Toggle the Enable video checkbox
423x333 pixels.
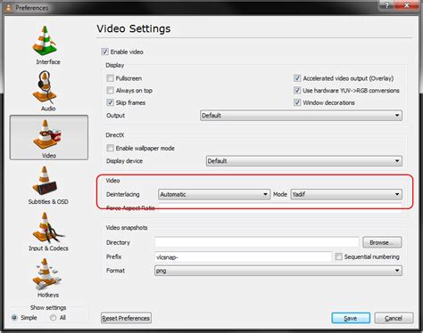[x=104, y=52]
